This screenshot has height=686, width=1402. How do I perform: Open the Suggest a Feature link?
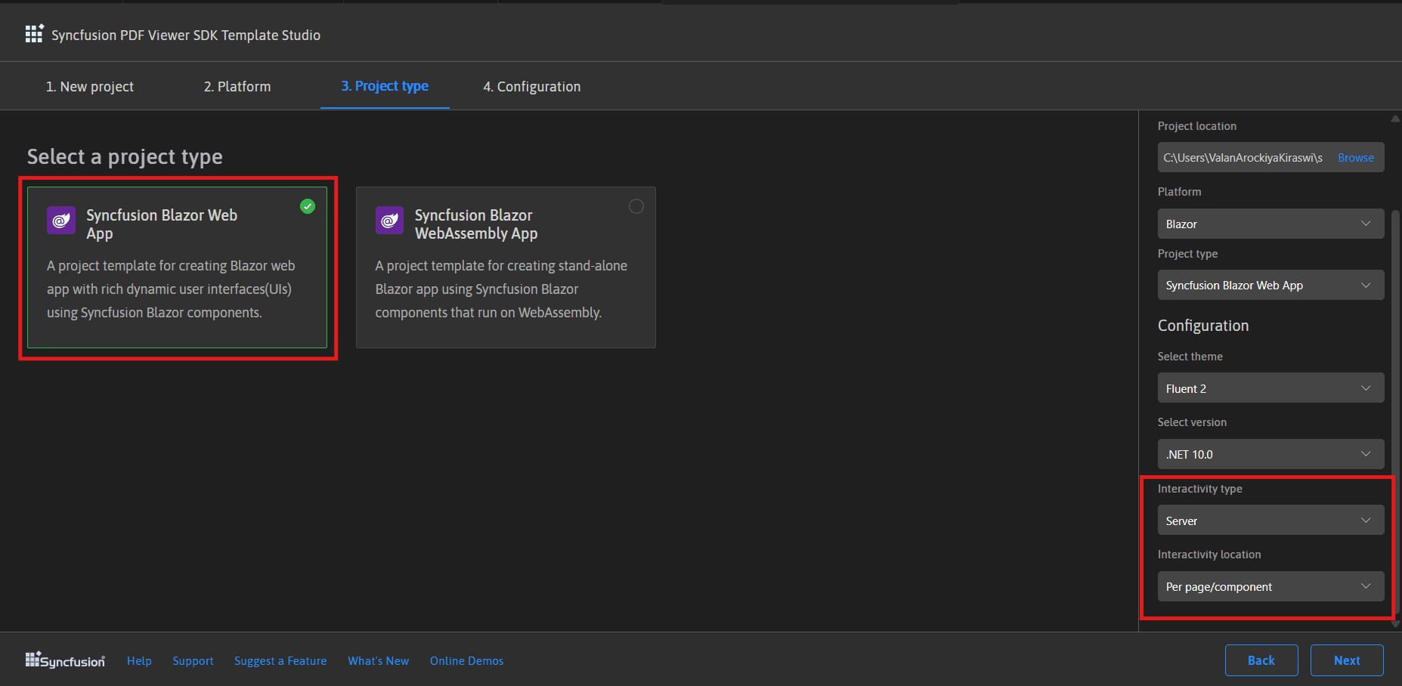(x=280, y=661)
